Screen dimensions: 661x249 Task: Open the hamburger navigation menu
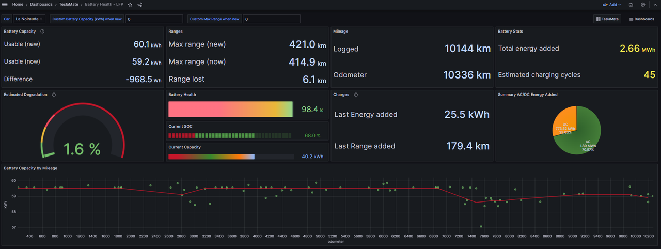[5, 4]
